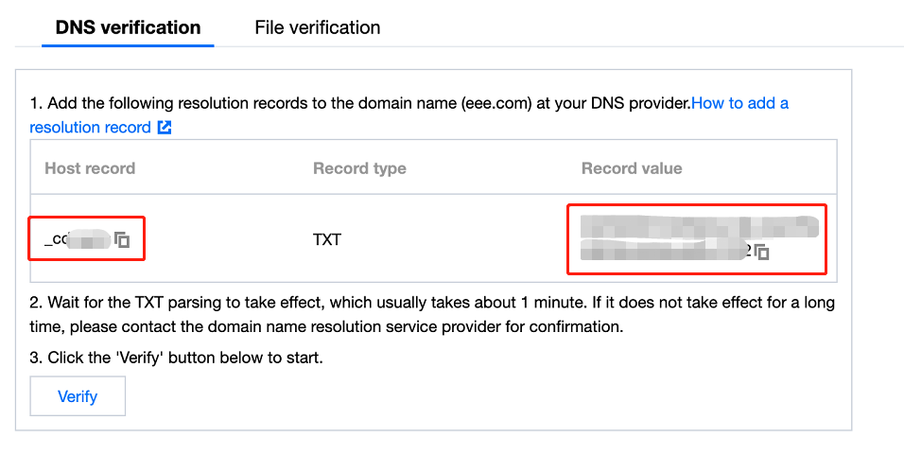The height and width of the screenshot is (455, 904).
Task: Click the blue underline beneath DNS verification tab
Action: (128, 44)
